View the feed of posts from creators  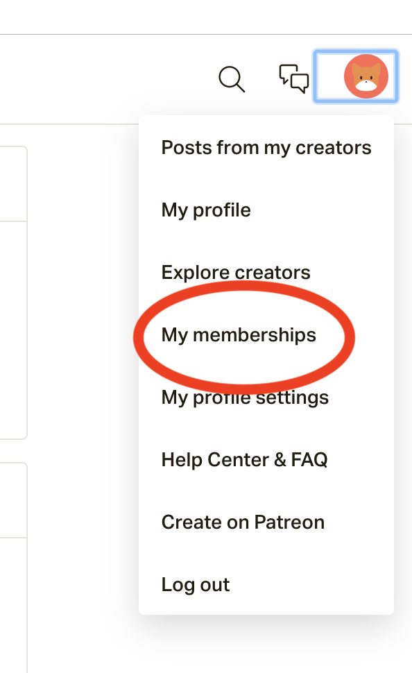(266, 148)
